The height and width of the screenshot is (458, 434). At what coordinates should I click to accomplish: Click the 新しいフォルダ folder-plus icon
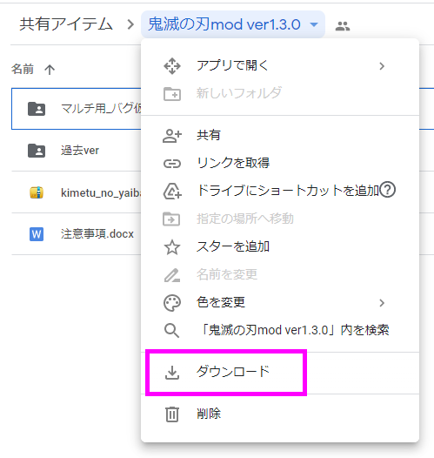(172, 94)
